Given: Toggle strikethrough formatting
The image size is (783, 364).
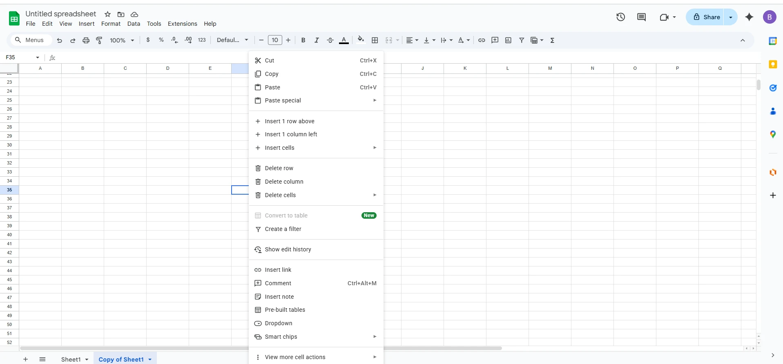Looking at the screenshot, I should pos(330,40).
